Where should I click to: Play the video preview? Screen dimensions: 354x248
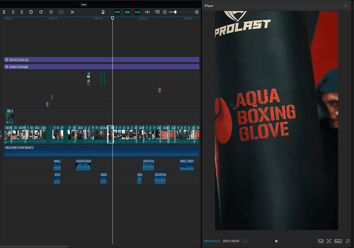click(276, 241)
